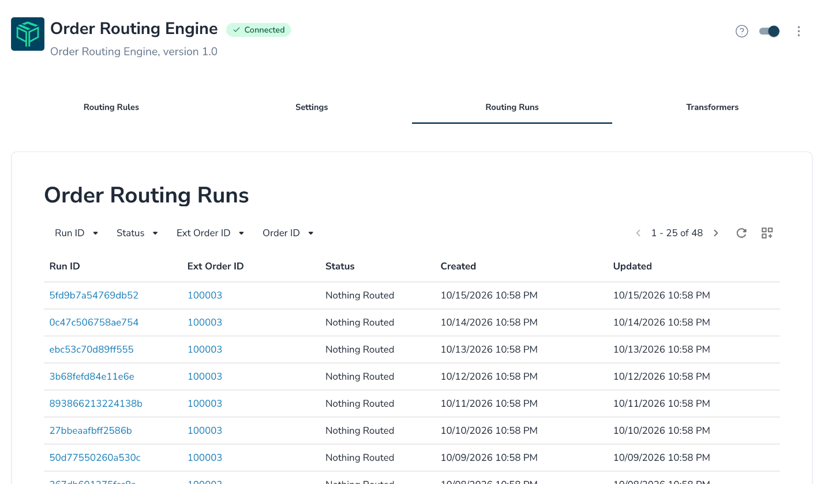The height and width of the screenshot is (484, 828).
Task: Click the 1 - 25 of 48 pagination text
Action: pyautogui.click(x=677, y=233)
